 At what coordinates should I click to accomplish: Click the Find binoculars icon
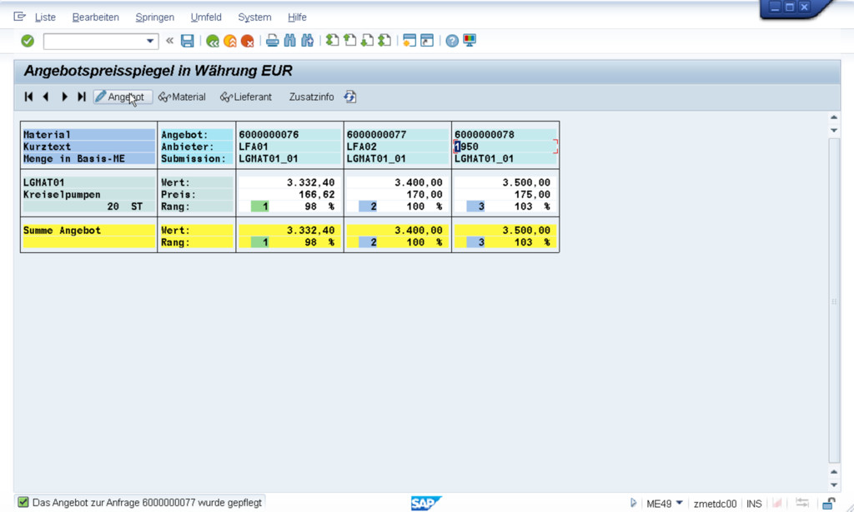point(289,41)
